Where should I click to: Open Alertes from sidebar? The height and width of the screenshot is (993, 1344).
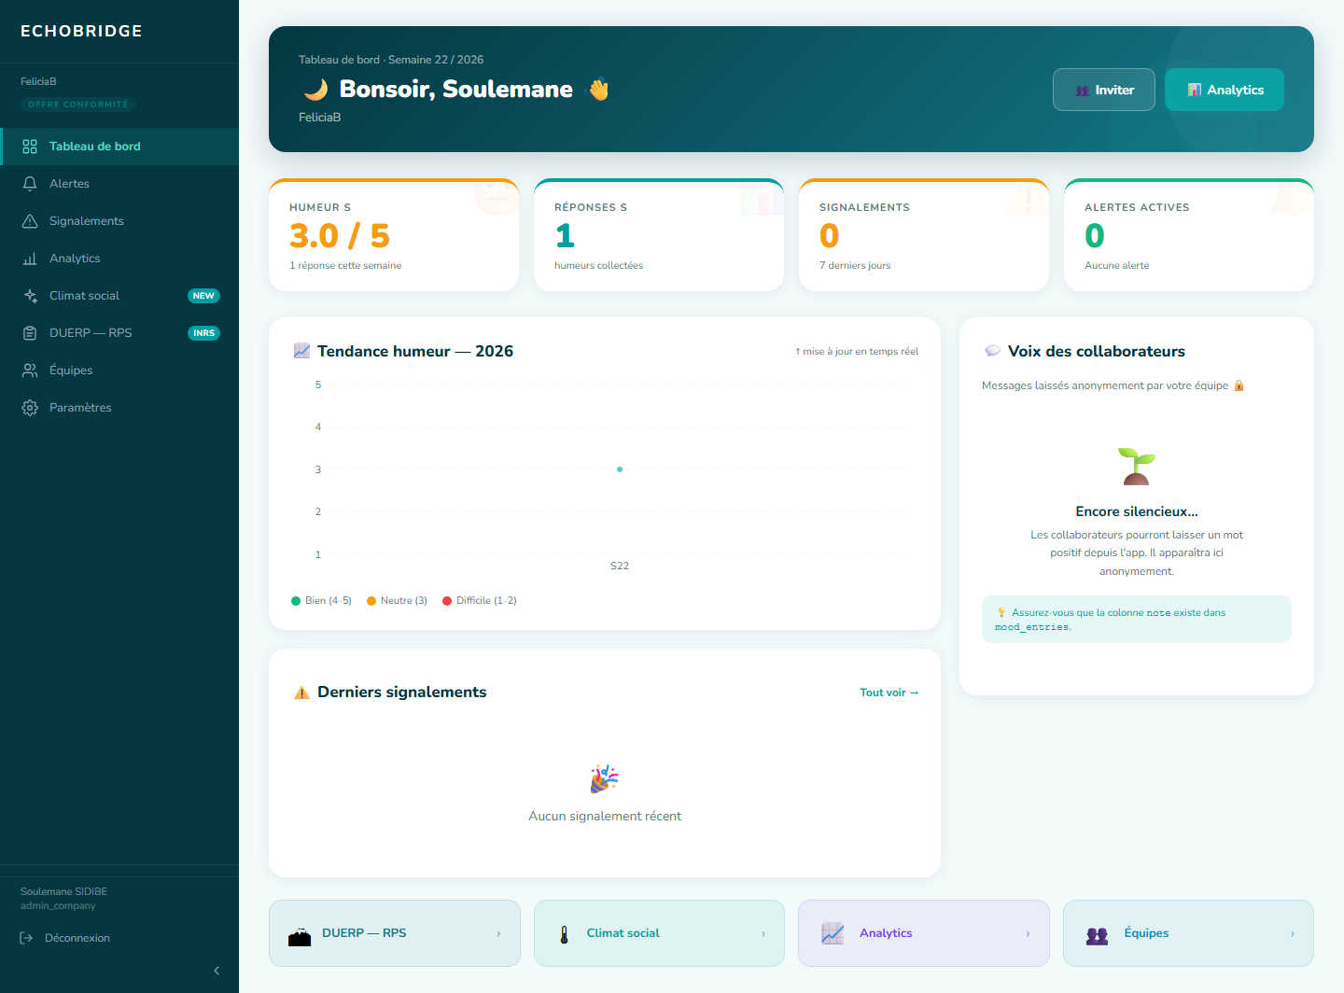click(119, 184)
